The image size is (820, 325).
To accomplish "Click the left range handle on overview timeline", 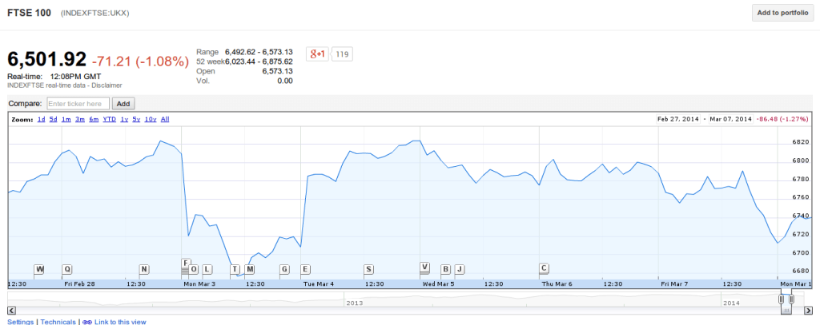I will point(781,299).
